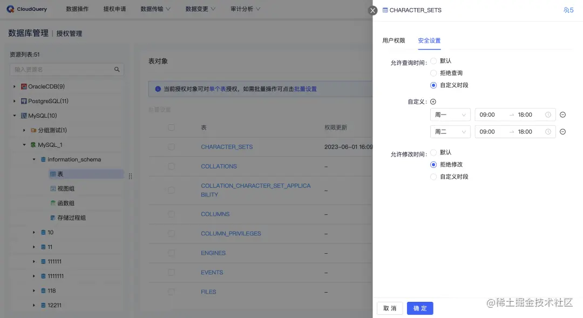Image resolution: width=583 pixels, height=318 pixels.
Task: Switch to the 用户权限 tab
Action: coord(394,40)
